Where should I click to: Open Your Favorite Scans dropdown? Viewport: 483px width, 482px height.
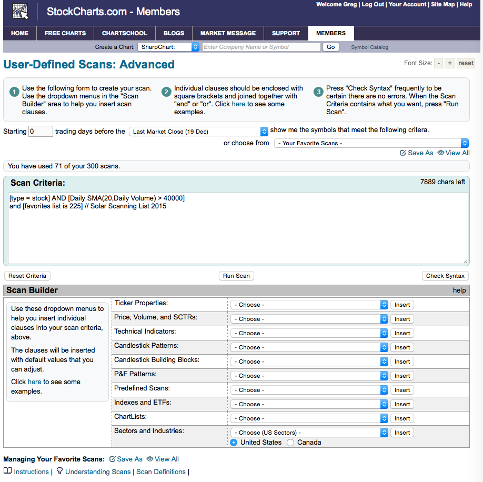(x=371, y=143)
